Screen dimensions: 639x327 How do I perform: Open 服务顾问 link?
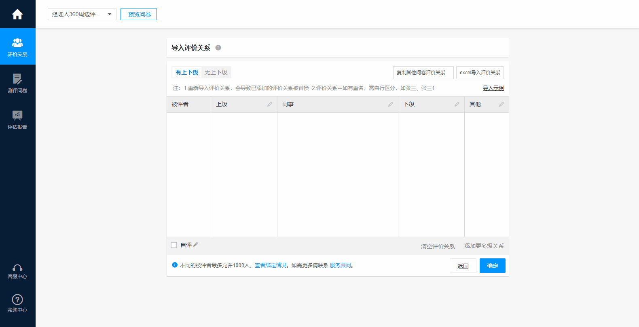[x=340, y=265]
